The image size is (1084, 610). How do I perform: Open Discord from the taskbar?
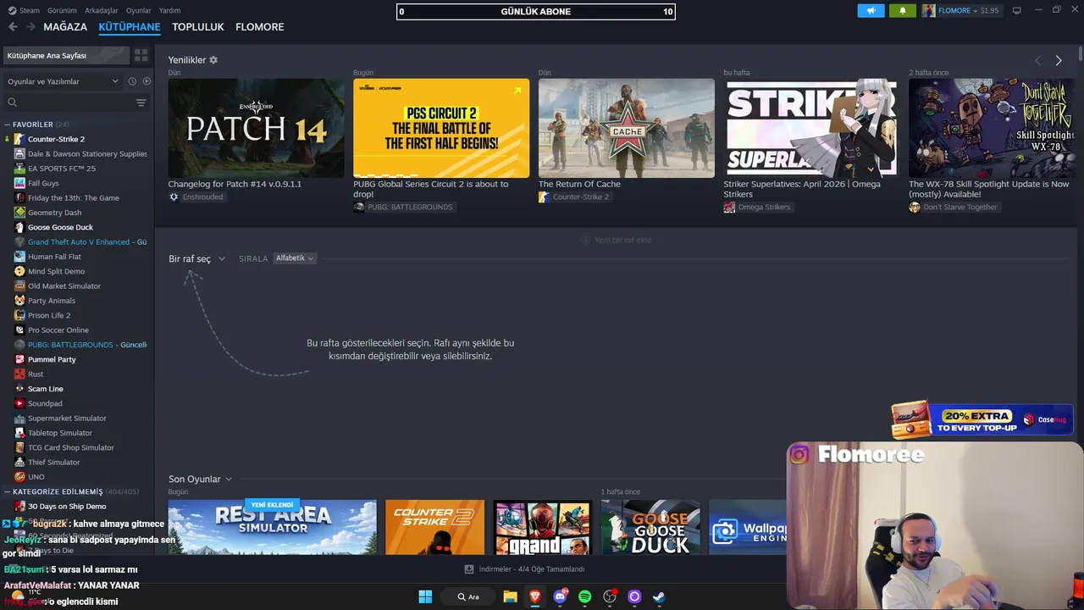pos(560,596)
